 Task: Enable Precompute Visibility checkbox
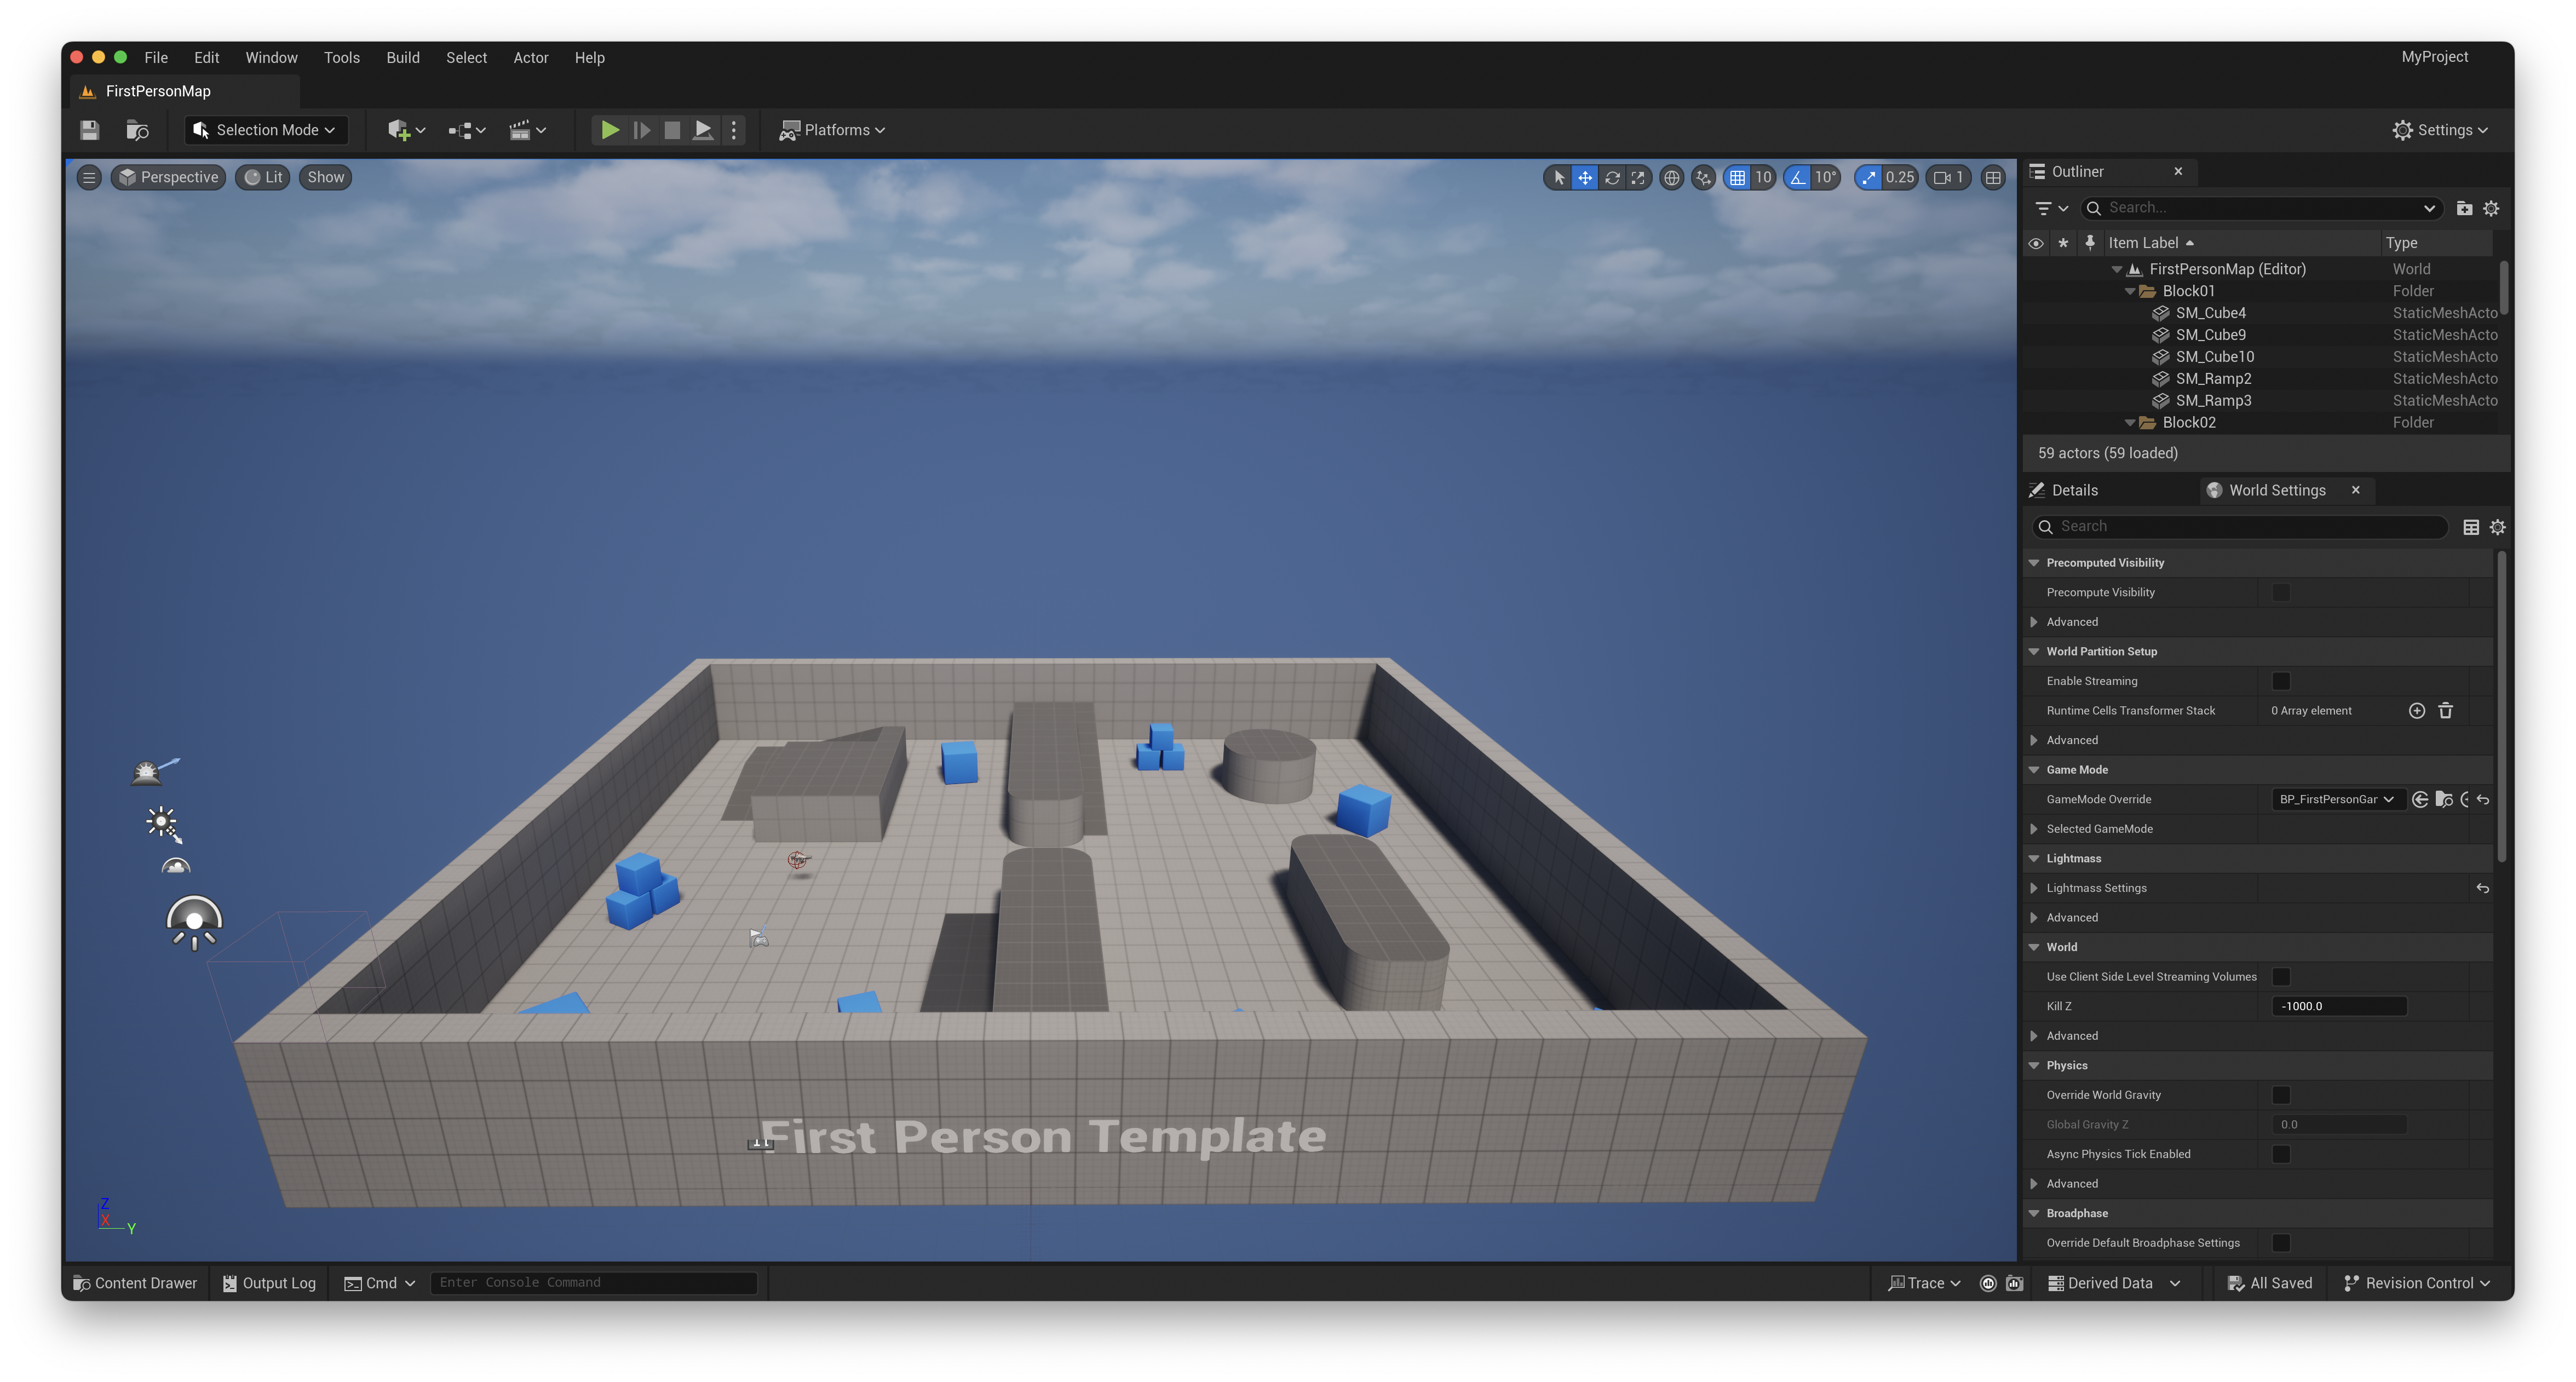tap(2281, 593)
